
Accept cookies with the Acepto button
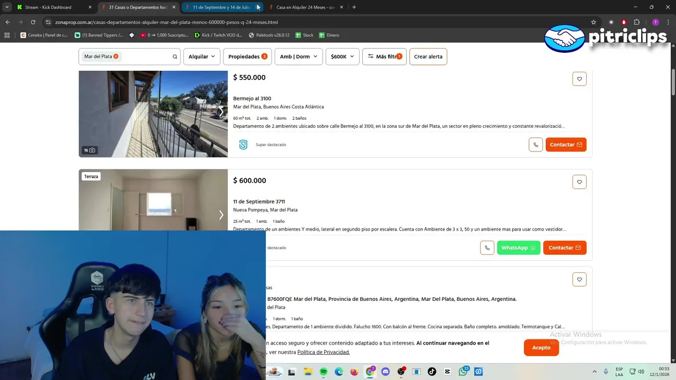point(541,347)
